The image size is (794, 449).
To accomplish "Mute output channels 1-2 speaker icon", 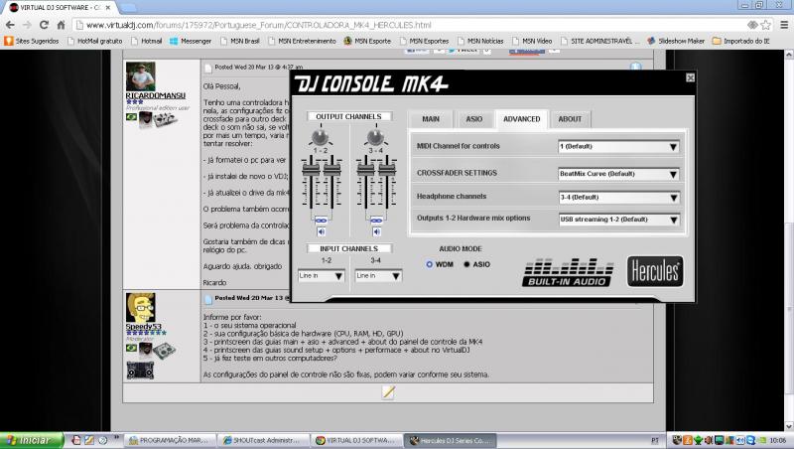I will coord(321,231).
